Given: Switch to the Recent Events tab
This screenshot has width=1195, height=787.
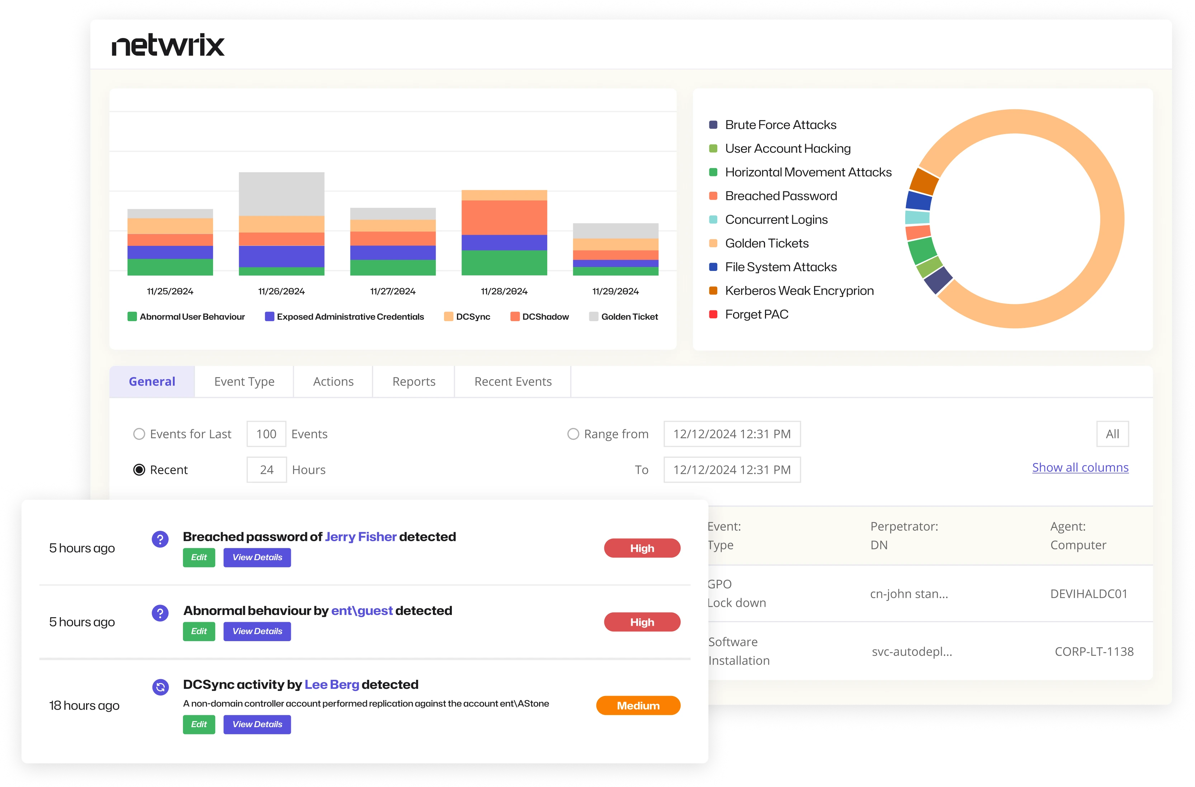Looking at the screenshot, I should tap(513, 381).
